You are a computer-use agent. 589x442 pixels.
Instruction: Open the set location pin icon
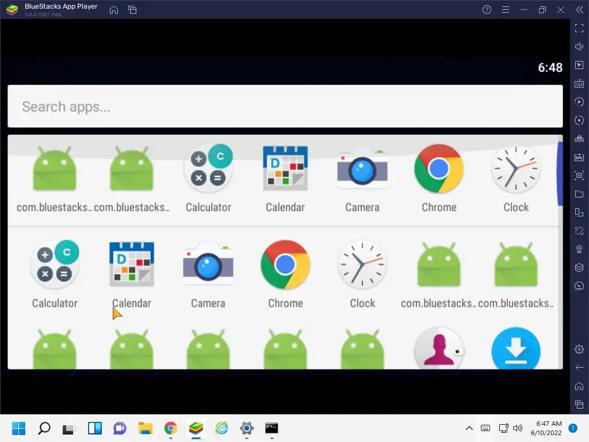point(579,249)
